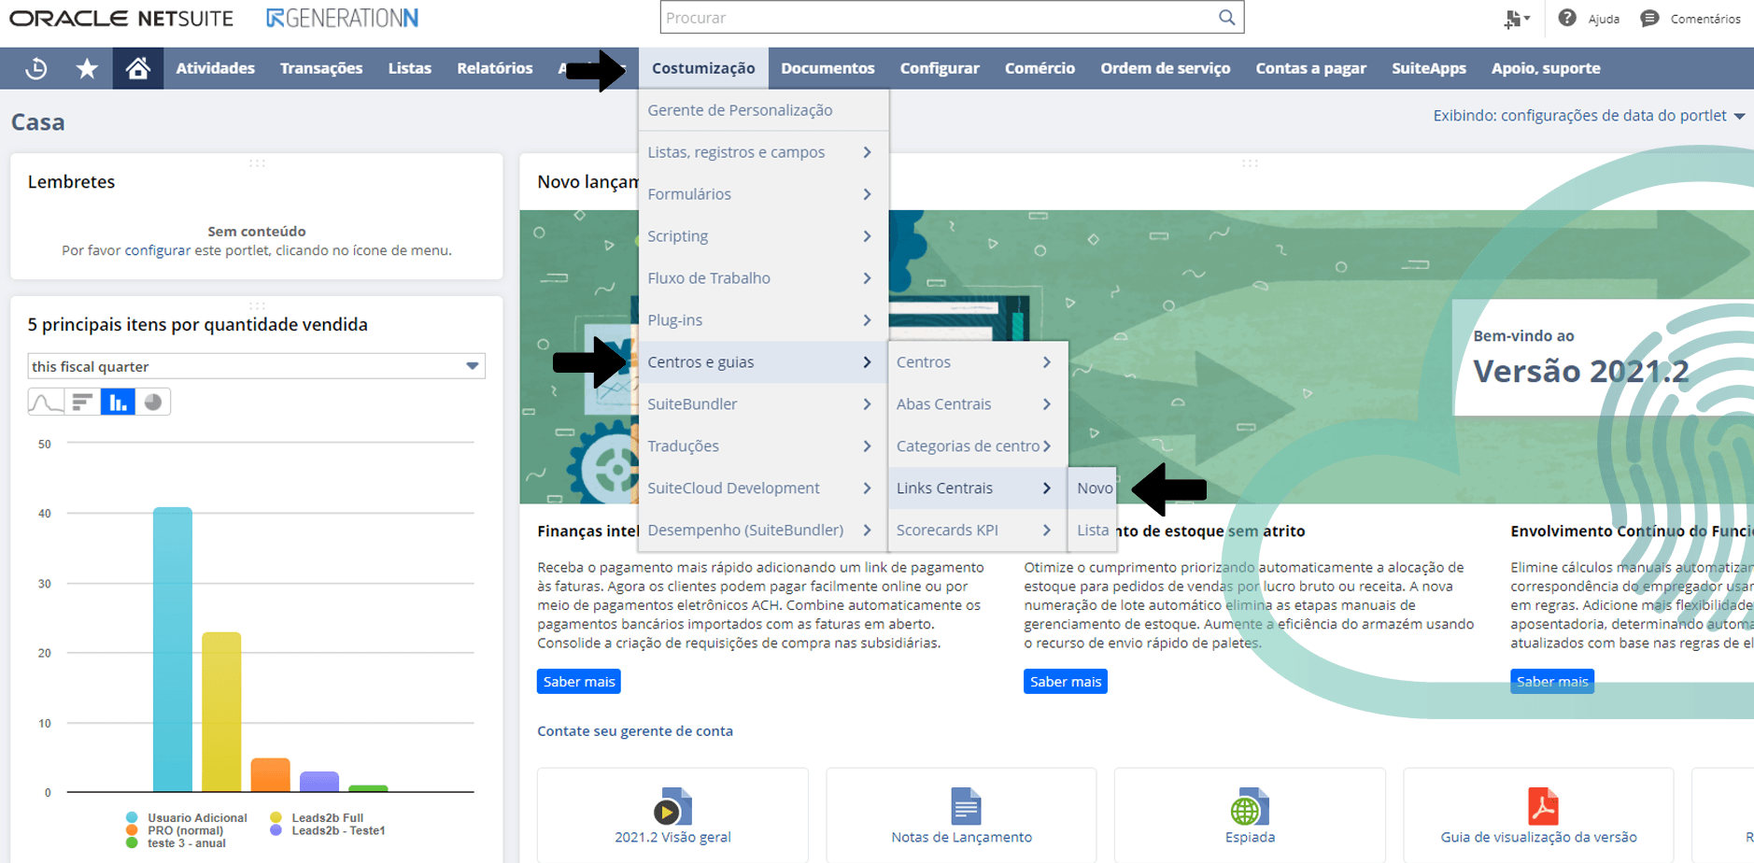Click Saber mais under Finanças section
The image size is (1754, 863).
tap(578, 681)
